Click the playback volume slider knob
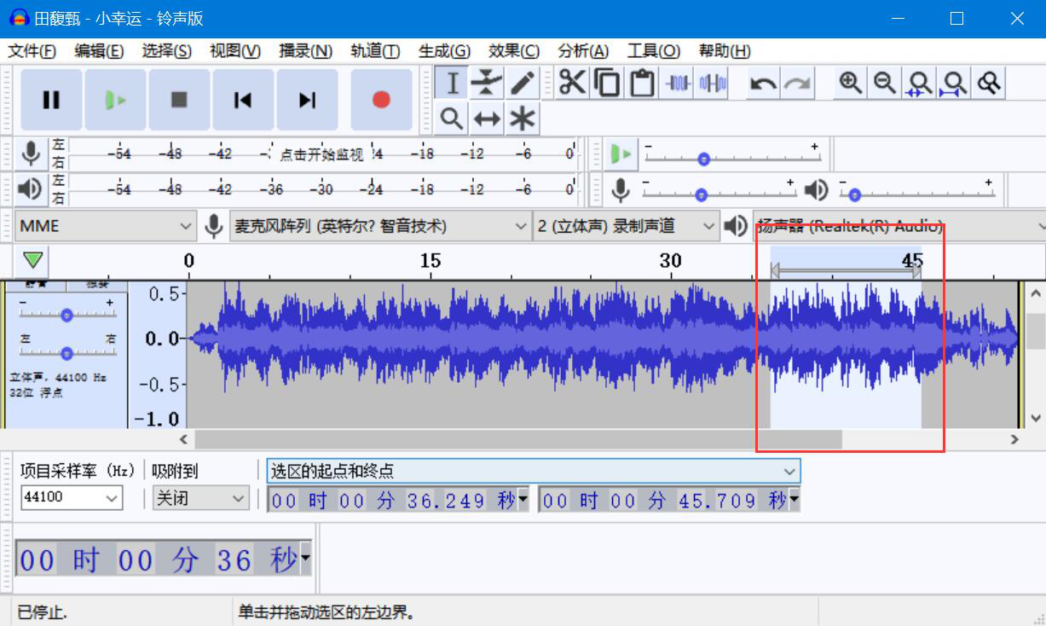This screenshot has width=1046, height=626. tap(854, 194)
